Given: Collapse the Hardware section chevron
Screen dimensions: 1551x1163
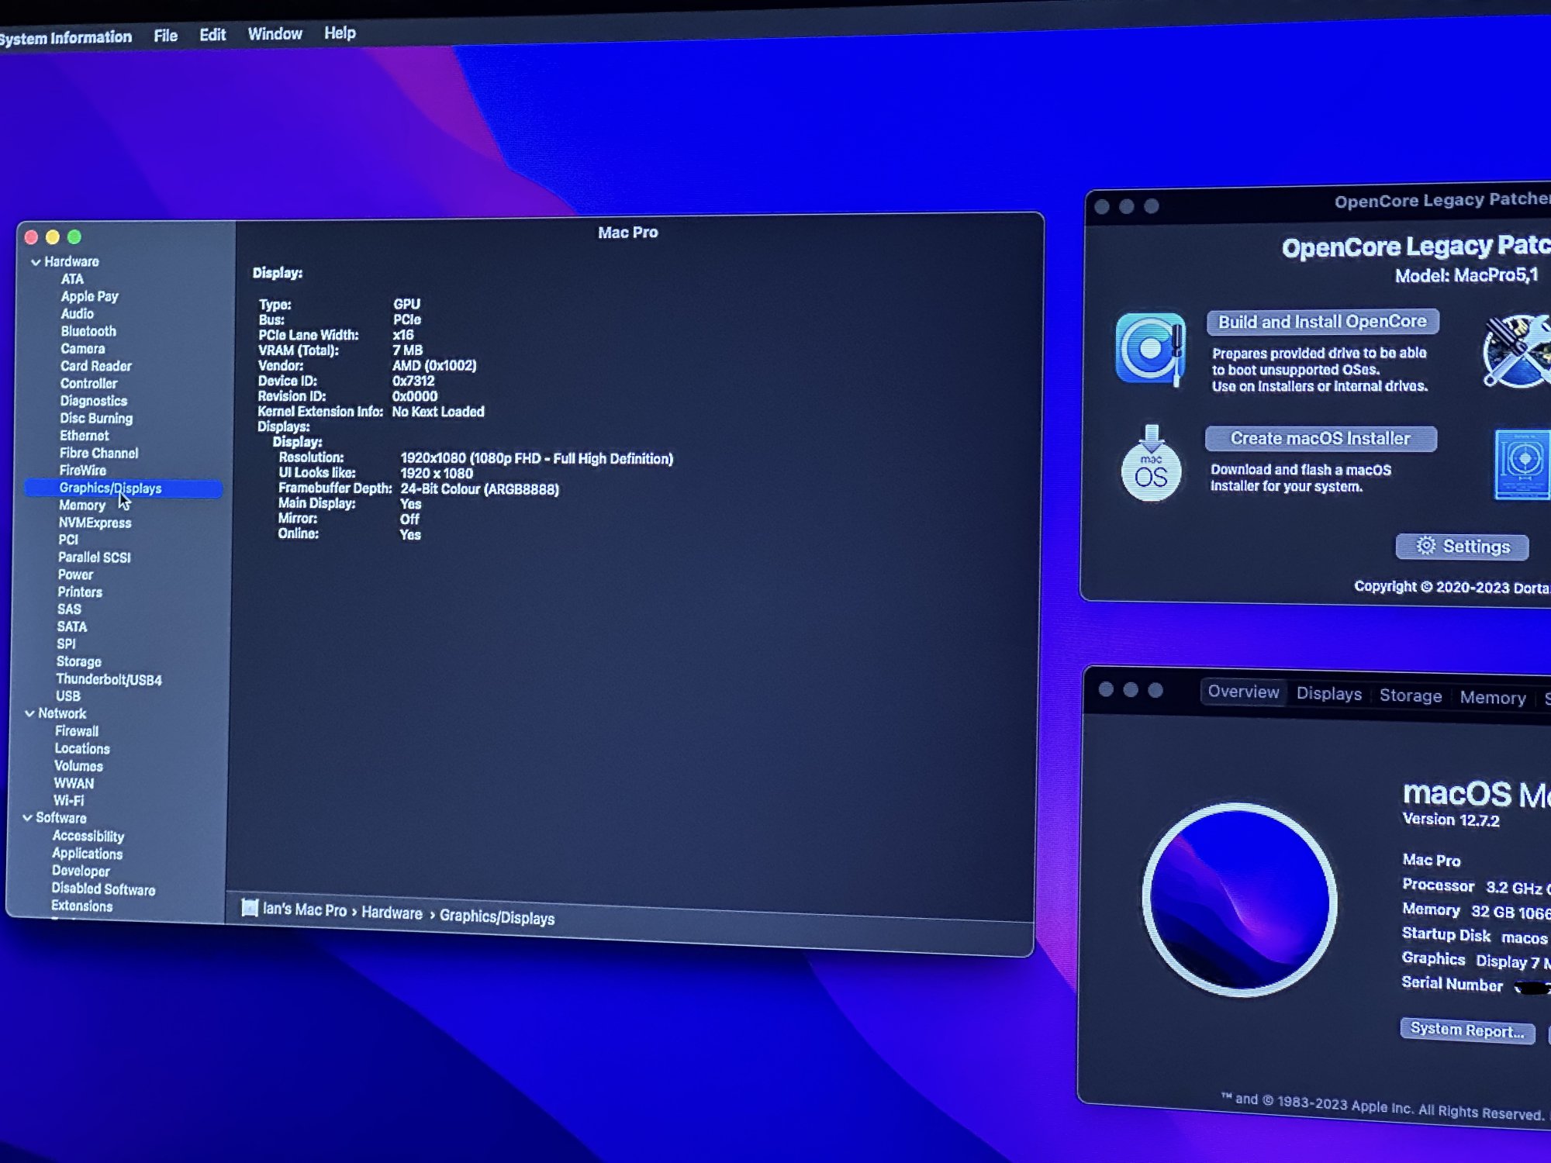Looking at the screenshot, I should tap(36, 262).
